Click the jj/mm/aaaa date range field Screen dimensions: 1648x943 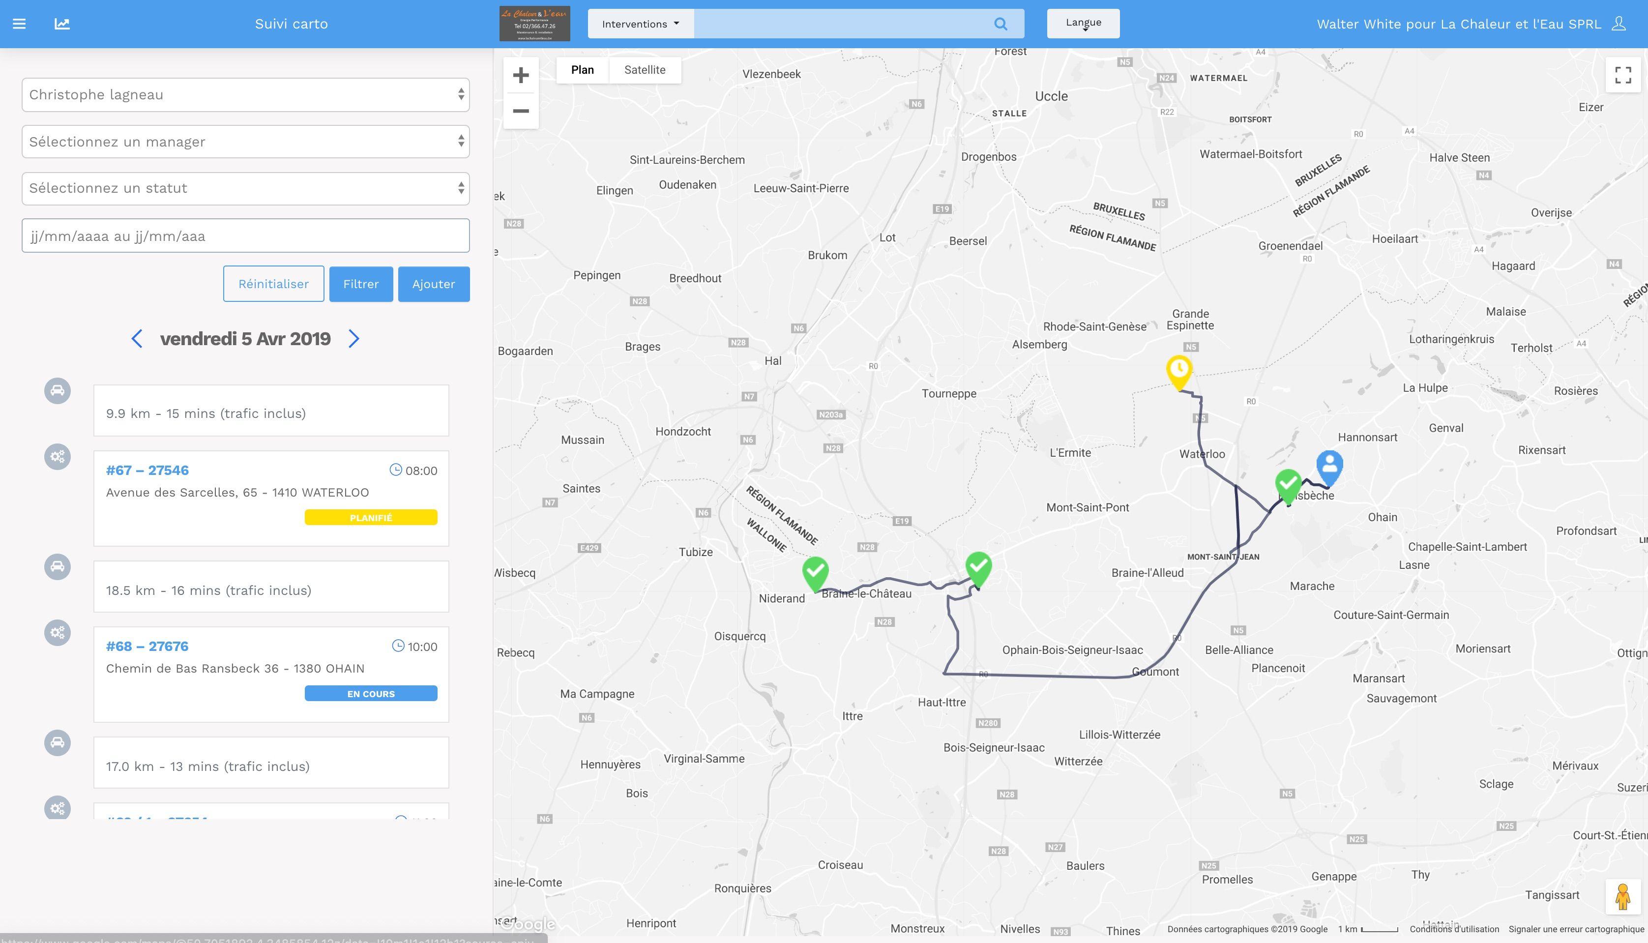245,235
